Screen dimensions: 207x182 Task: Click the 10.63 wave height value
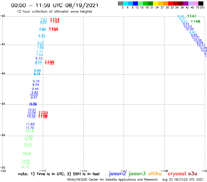(x=188, y=27)
